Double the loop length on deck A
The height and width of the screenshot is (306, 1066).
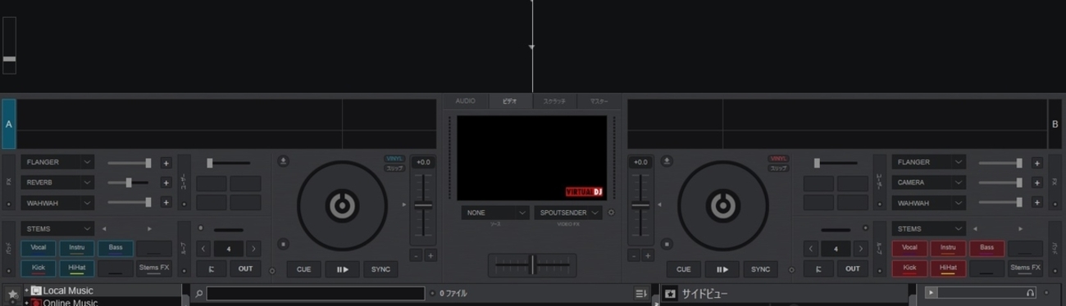pos(253,249)
